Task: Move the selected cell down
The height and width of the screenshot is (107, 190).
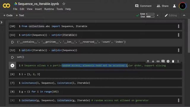Action: tap(153, 61)
